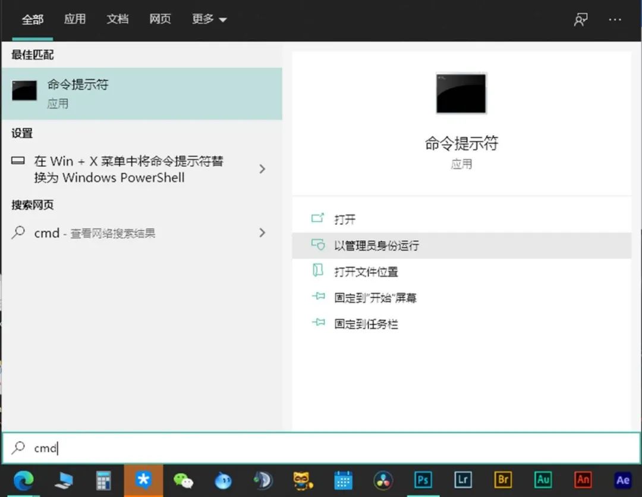642x497 pixels.
Task: Open the 更多 dropdown menu
Action: [209, 19]
